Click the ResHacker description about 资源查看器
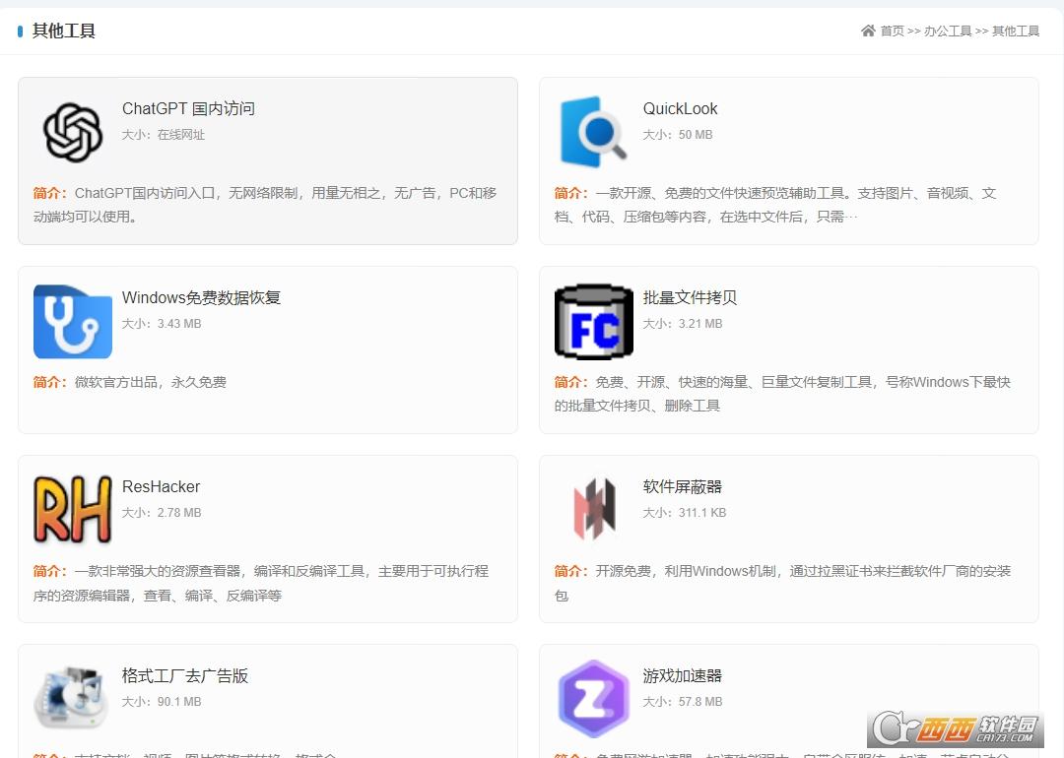 tap(260, 583)
